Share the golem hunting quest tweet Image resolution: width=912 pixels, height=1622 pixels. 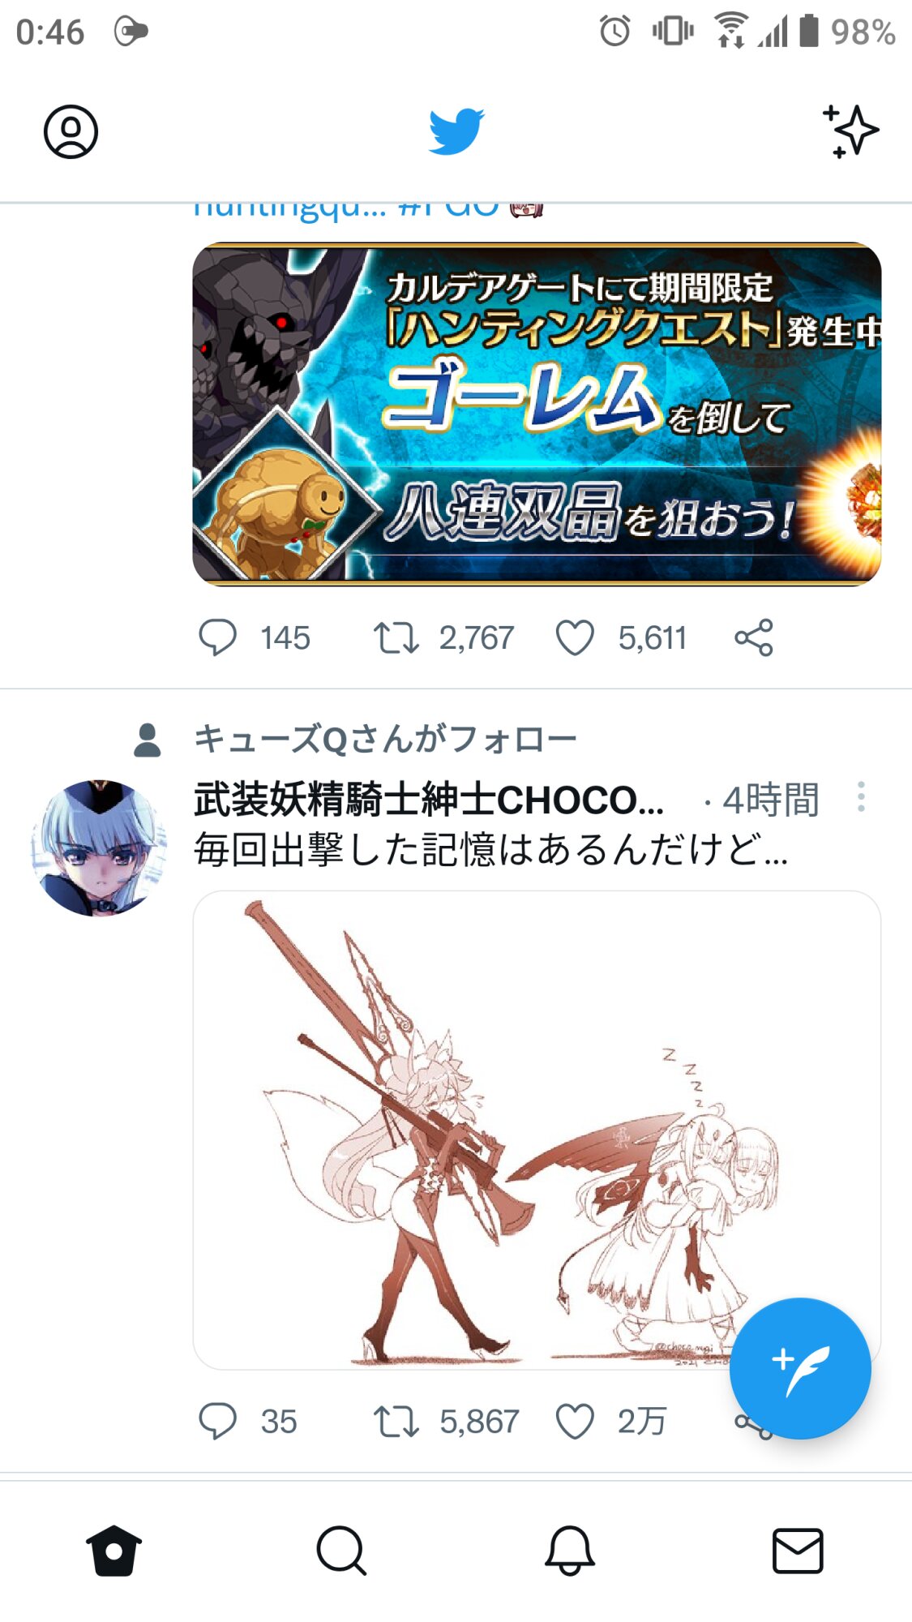tap(754, 637)
